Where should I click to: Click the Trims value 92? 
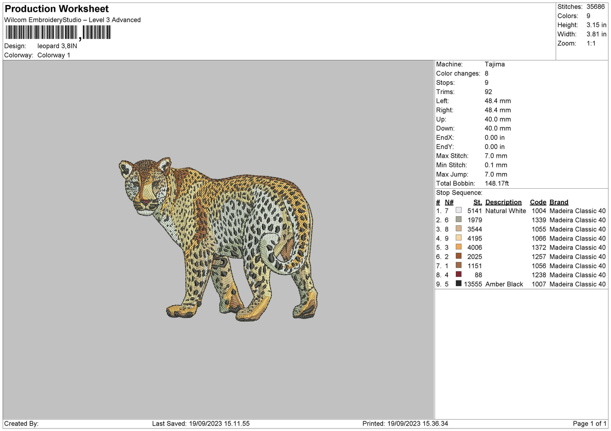click(x=488, y=92)
